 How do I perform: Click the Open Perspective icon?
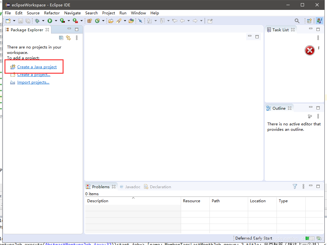tap(309, 21)
